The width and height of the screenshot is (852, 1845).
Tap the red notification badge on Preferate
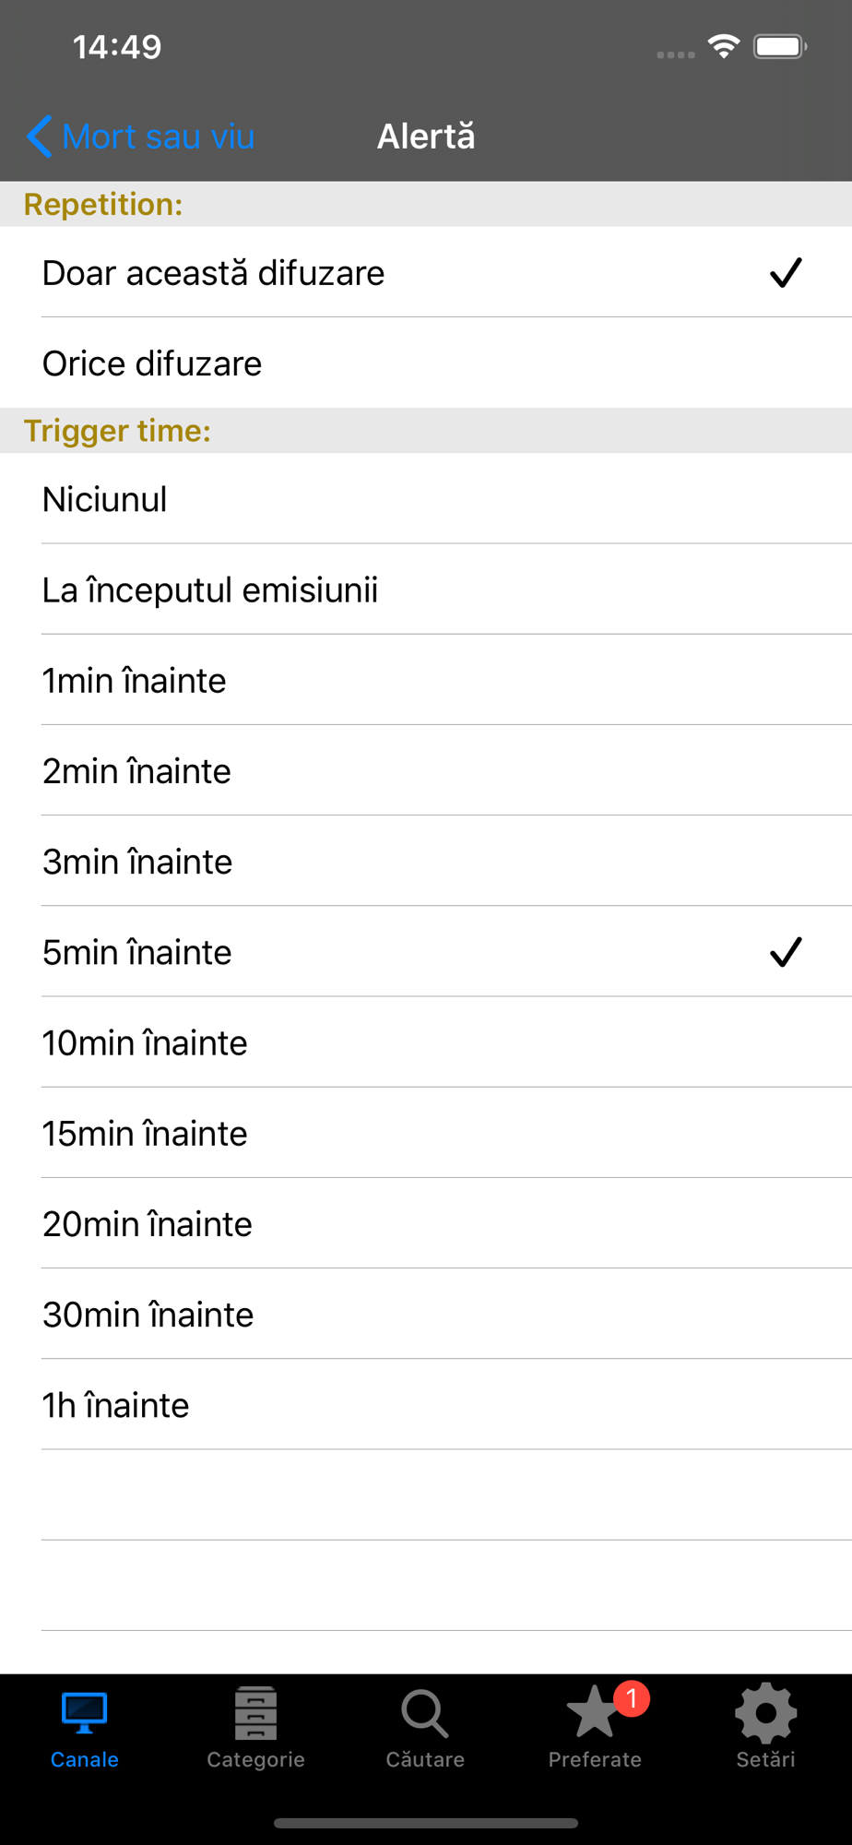632,1697
